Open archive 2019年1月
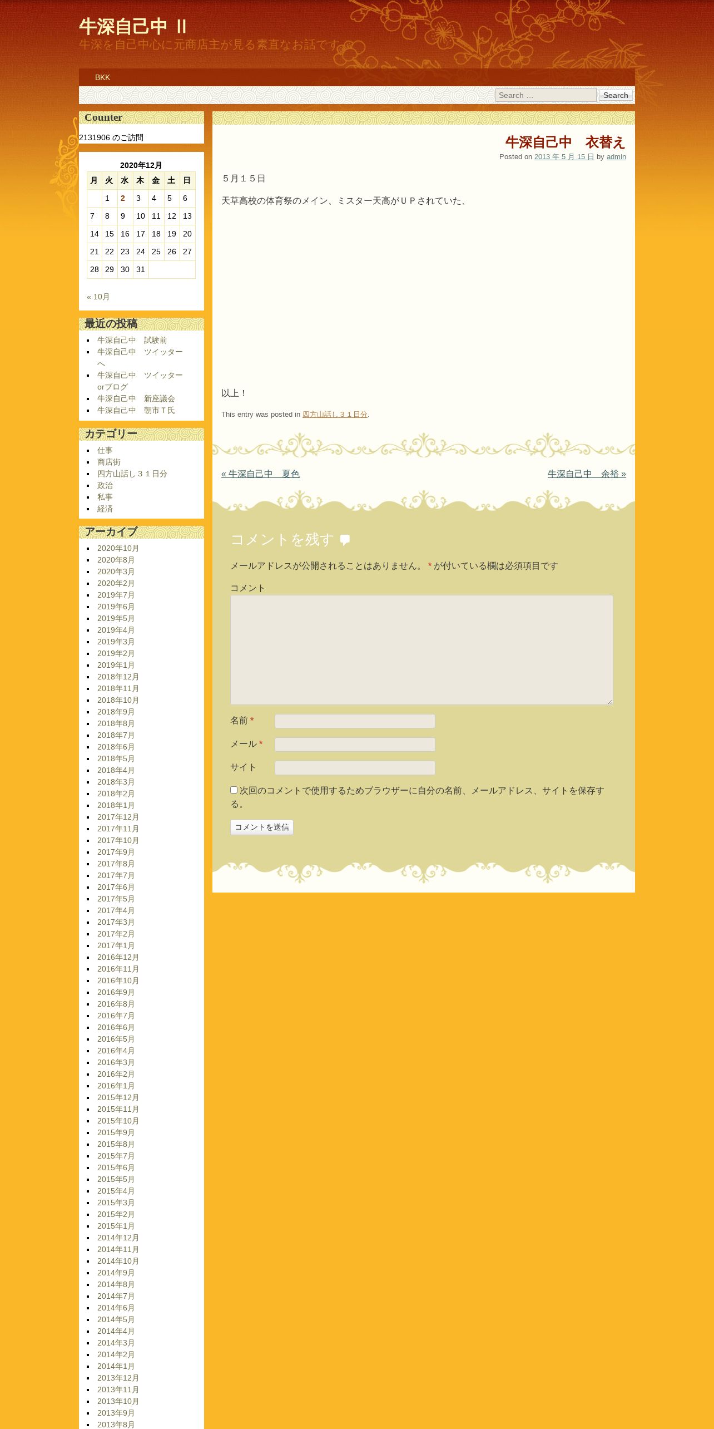Image resolution: width=714 pixels, height=1429 pixels. 116,665
